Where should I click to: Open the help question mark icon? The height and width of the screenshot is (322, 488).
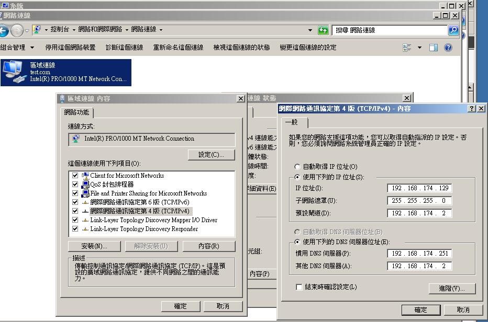[448, 48]
